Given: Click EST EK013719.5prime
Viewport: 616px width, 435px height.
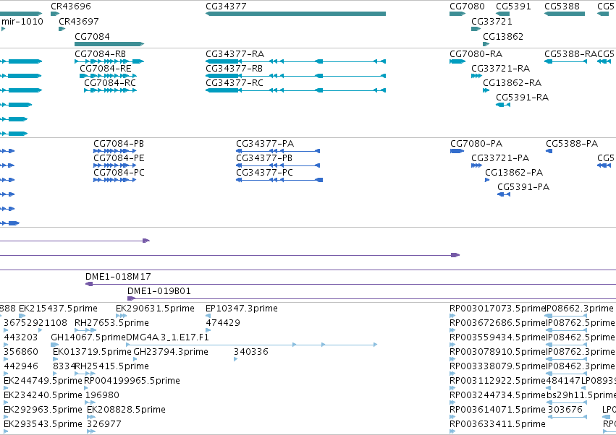Looking at the screenshot, I should click(92, 352).
